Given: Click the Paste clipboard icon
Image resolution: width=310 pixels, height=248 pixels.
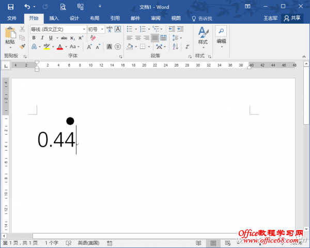Looking at the screenshot, I should (10, 35).
